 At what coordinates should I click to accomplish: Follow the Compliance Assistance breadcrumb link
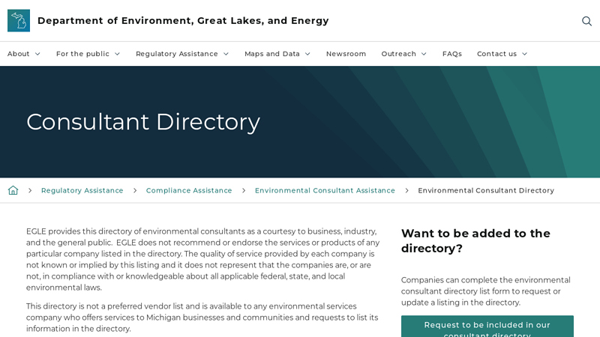189,190
